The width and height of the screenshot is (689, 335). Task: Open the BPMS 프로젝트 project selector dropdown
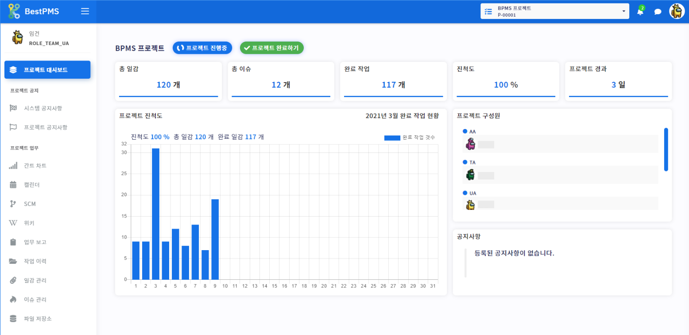pyautogui.click(x=554, y=11)
